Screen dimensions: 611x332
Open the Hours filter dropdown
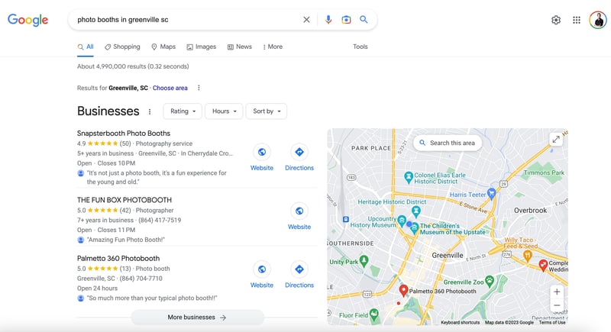point(224,111)
